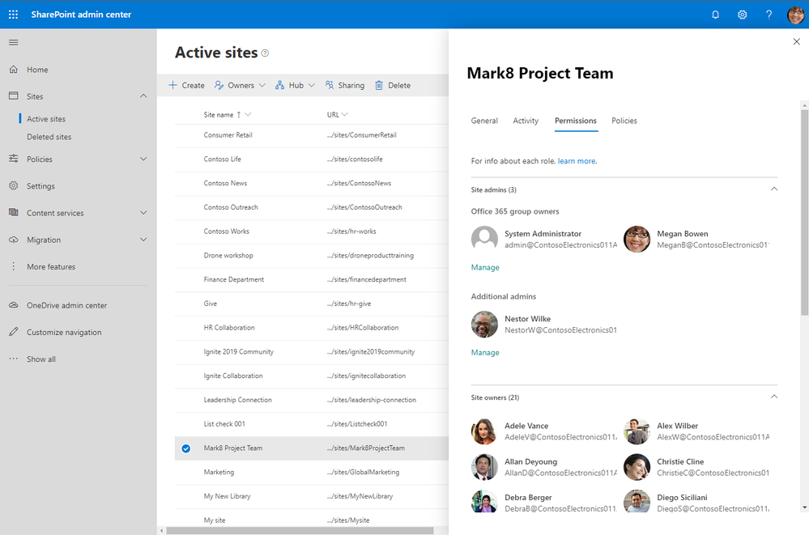Click the More features dots icon
This screenshot has height=535, width=809.
14,266
